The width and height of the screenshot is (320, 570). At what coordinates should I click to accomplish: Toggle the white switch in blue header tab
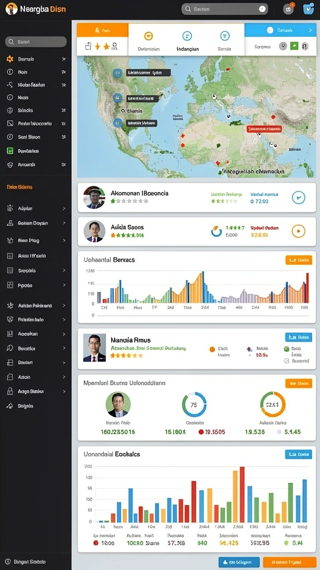(x=270, y=31)
